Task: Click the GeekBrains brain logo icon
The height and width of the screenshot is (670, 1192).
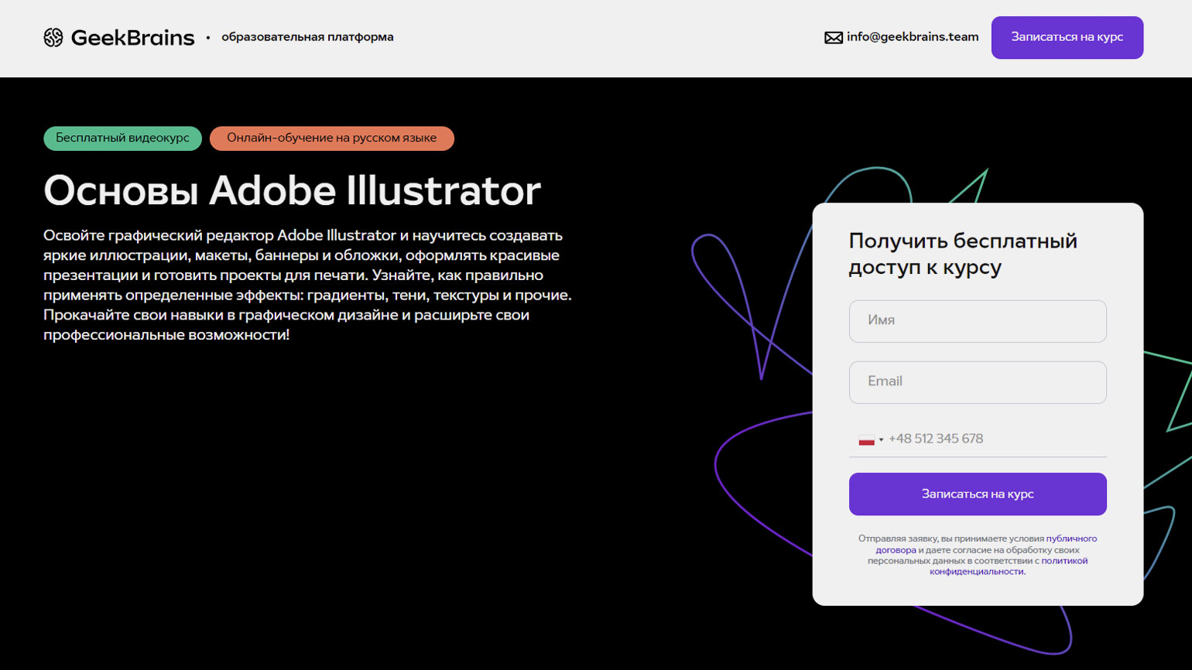Action: [x=53, y=37]
